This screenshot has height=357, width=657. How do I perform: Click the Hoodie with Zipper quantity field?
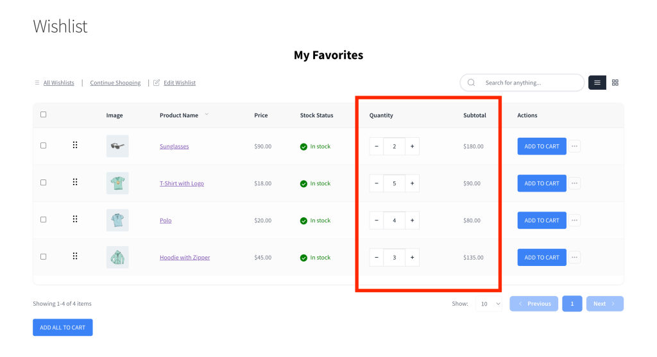(395, 258)
